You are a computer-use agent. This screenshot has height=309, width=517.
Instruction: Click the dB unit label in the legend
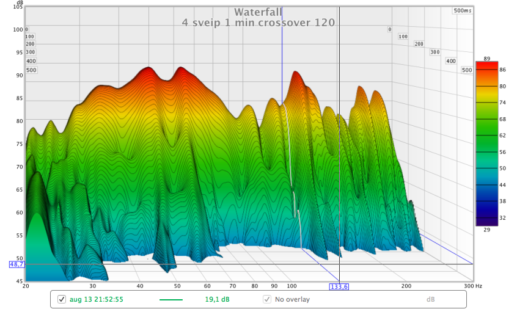tap(430, 299)
